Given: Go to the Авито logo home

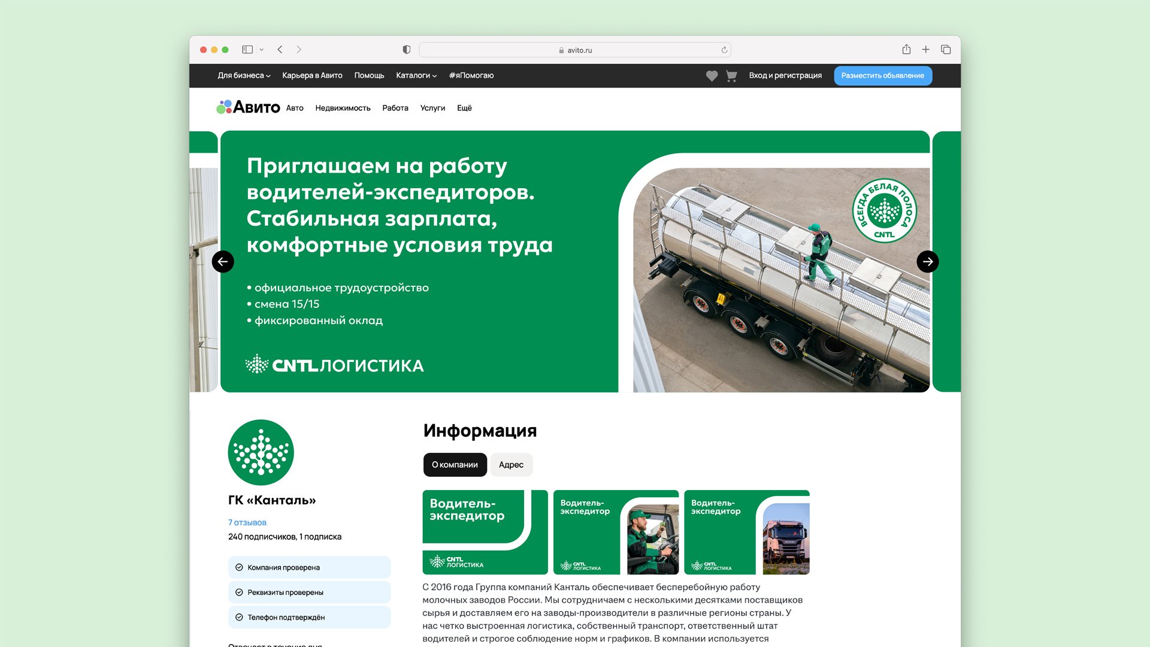Looking at the screenshot, I should [248, 107].
